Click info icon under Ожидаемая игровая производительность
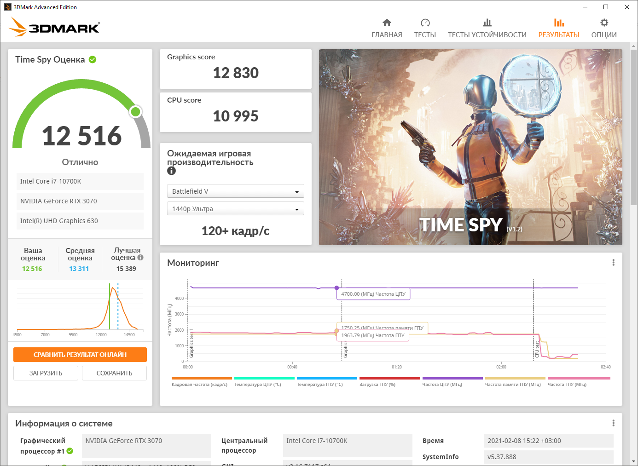This screenshot has width=638, height=466. click(x=171, y=171)
